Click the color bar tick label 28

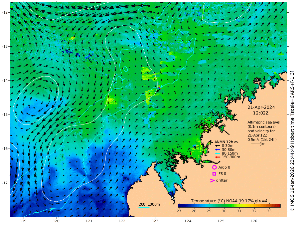click(x=194, y=211)
